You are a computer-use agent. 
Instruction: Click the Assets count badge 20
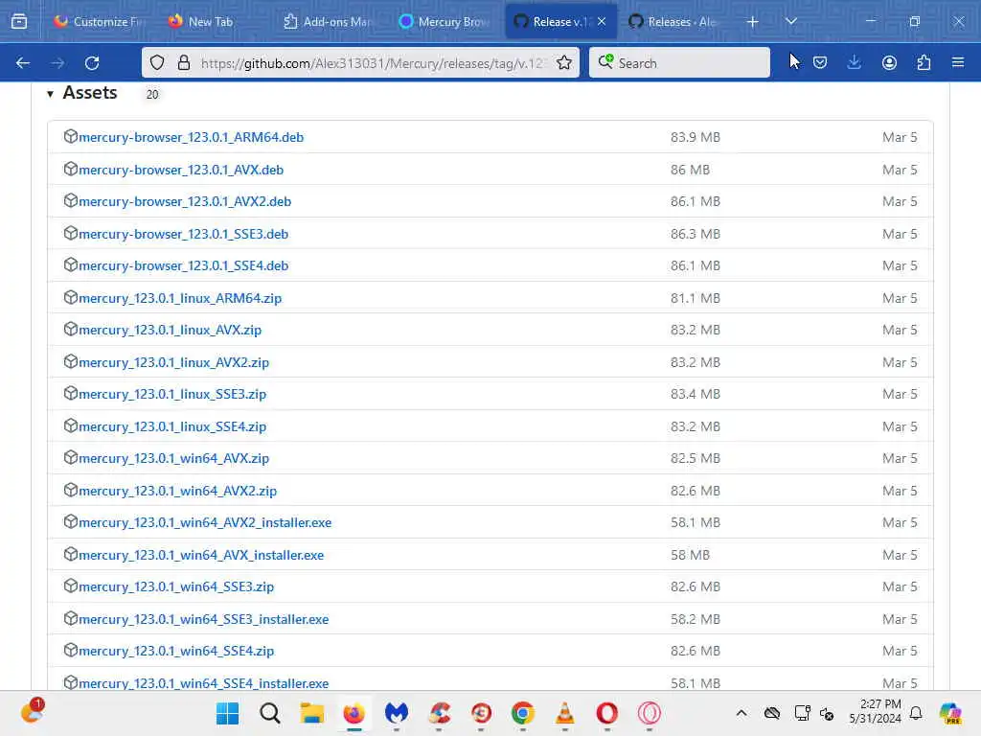pyautogui.click(x=152, y=95)
